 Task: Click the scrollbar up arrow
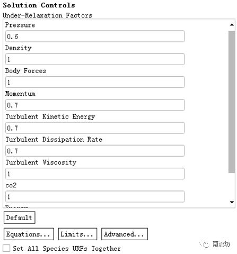tap(232, 25)
